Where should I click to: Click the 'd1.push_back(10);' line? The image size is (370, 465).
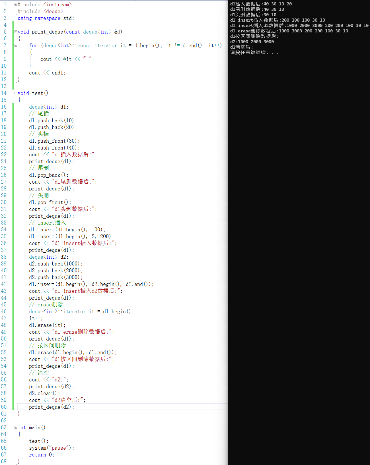coord(53,121)
